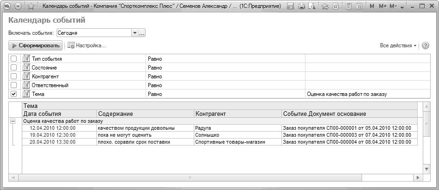Click the horizontal scrollbar right arrow
439x190 pixels.
point(418,177)
